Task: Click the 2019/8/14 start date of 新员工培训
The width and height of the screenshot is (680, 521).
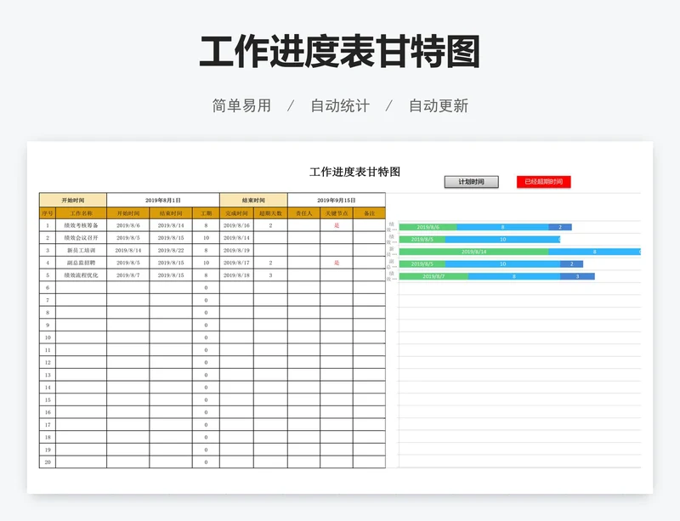Action: coord(128,251)
